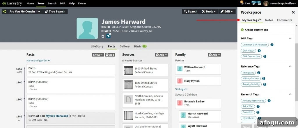Click the Add button in Facts
Screen dimensions: 298x128
[110, 55]
